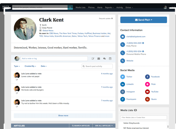Screen dimensions: 176x129
Task: Click the calendar icon in note bar
Action: 110,59
